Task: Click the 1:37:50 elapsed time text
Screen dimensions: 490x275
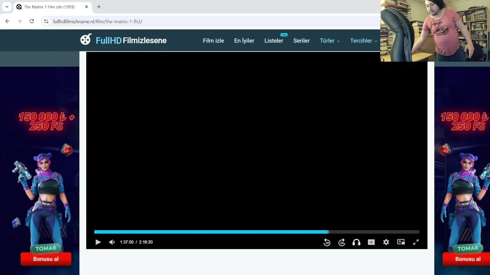Action: tap(127, 242)
